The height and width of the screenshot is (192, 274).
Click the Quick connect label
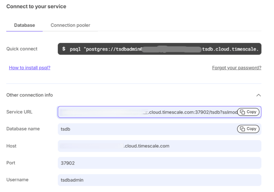pos(22,49)
